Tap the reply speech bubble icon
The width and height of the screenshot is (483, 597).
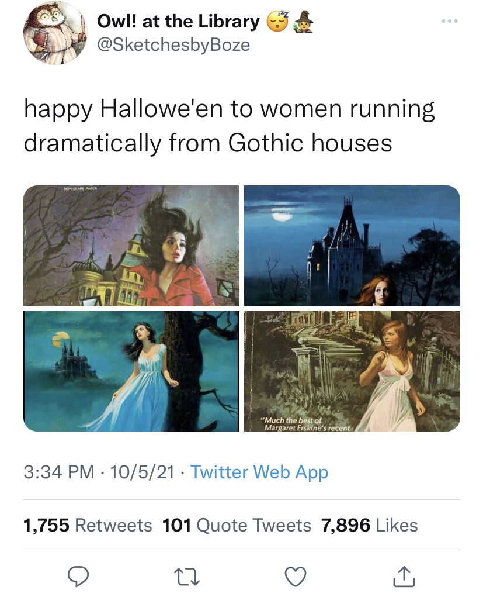[x=78, y=576]
